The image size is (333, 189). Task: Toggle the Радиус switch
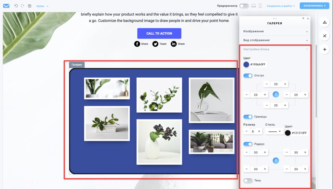click(x=247, y=144)
